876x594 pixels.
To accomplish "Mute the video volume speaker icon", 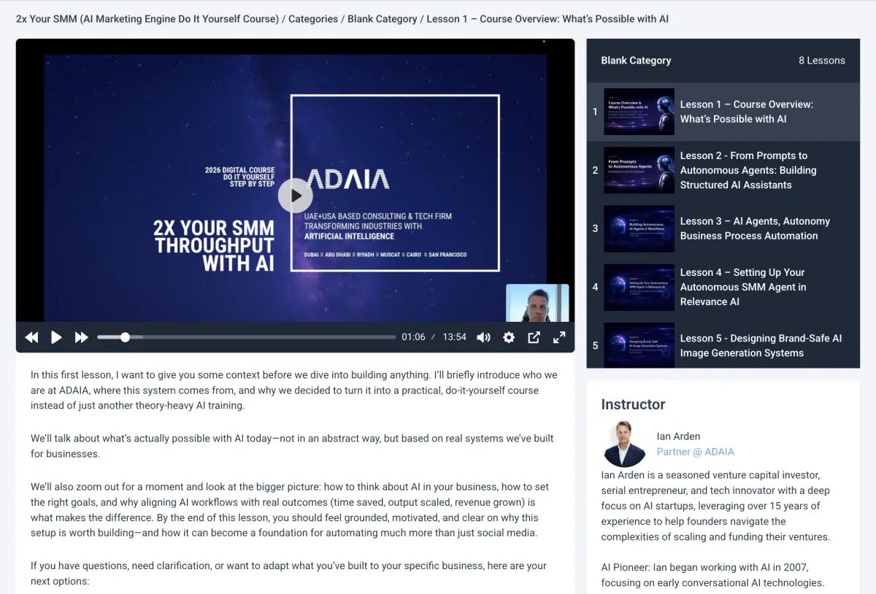I will click(x=483, y=337).
